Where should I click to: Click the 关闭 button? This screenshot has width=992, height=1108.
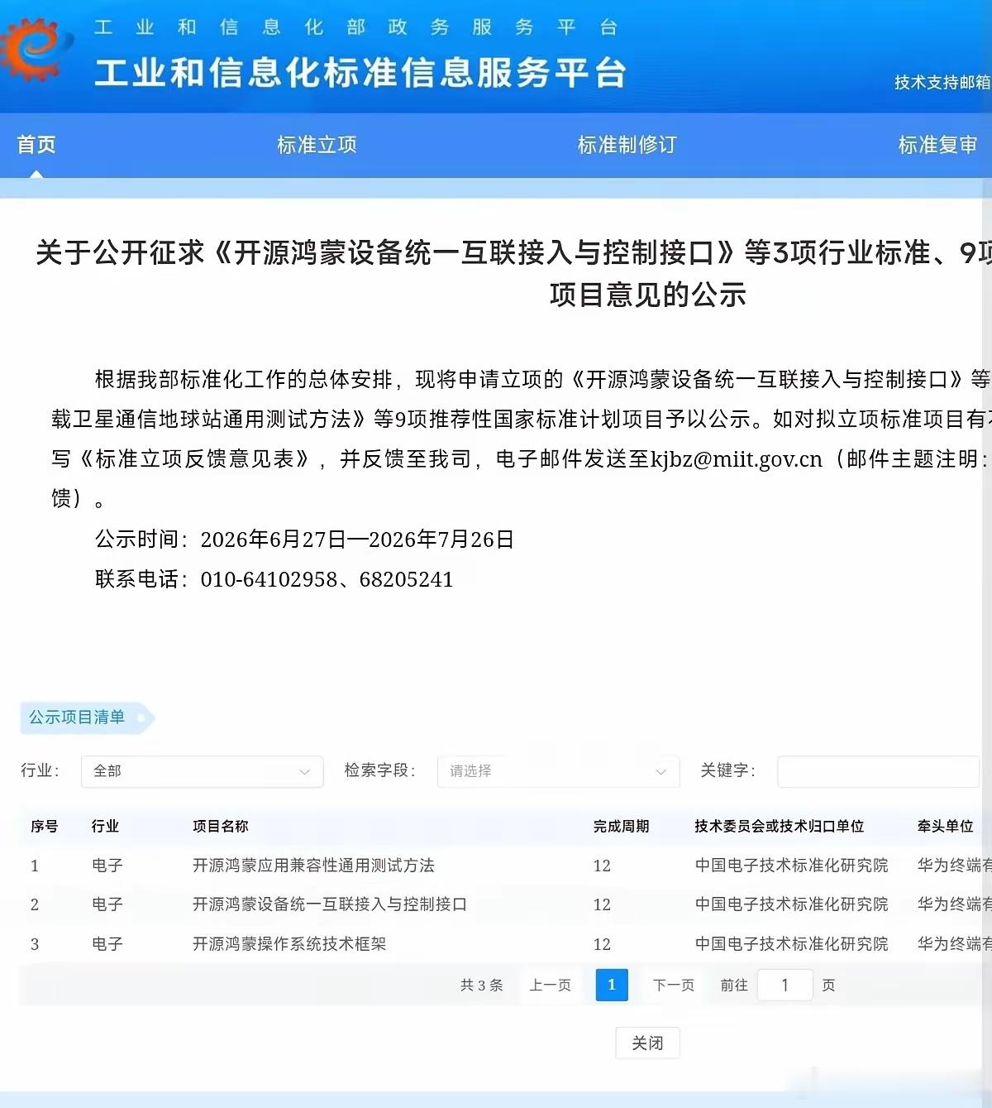coord(647,1043)
